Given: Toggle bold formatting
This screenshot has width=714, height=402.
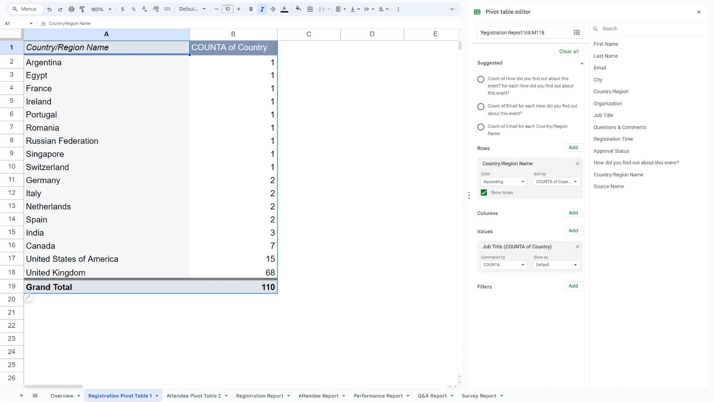Looking at the screenshot, I should click(x=251, y=9).
